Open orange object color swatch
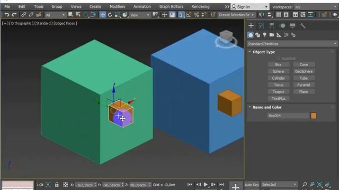Viewport: 339px width, 190px height. [314, 116]
